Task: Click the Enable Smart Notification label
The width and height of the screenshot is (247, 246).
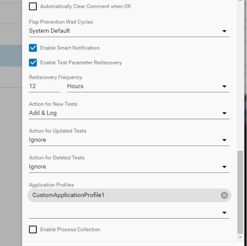Action: coord(69,48)
